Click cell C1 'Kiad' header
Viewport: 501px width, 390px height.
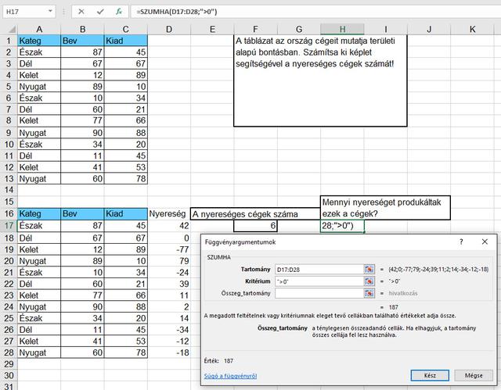pos(125,41)
